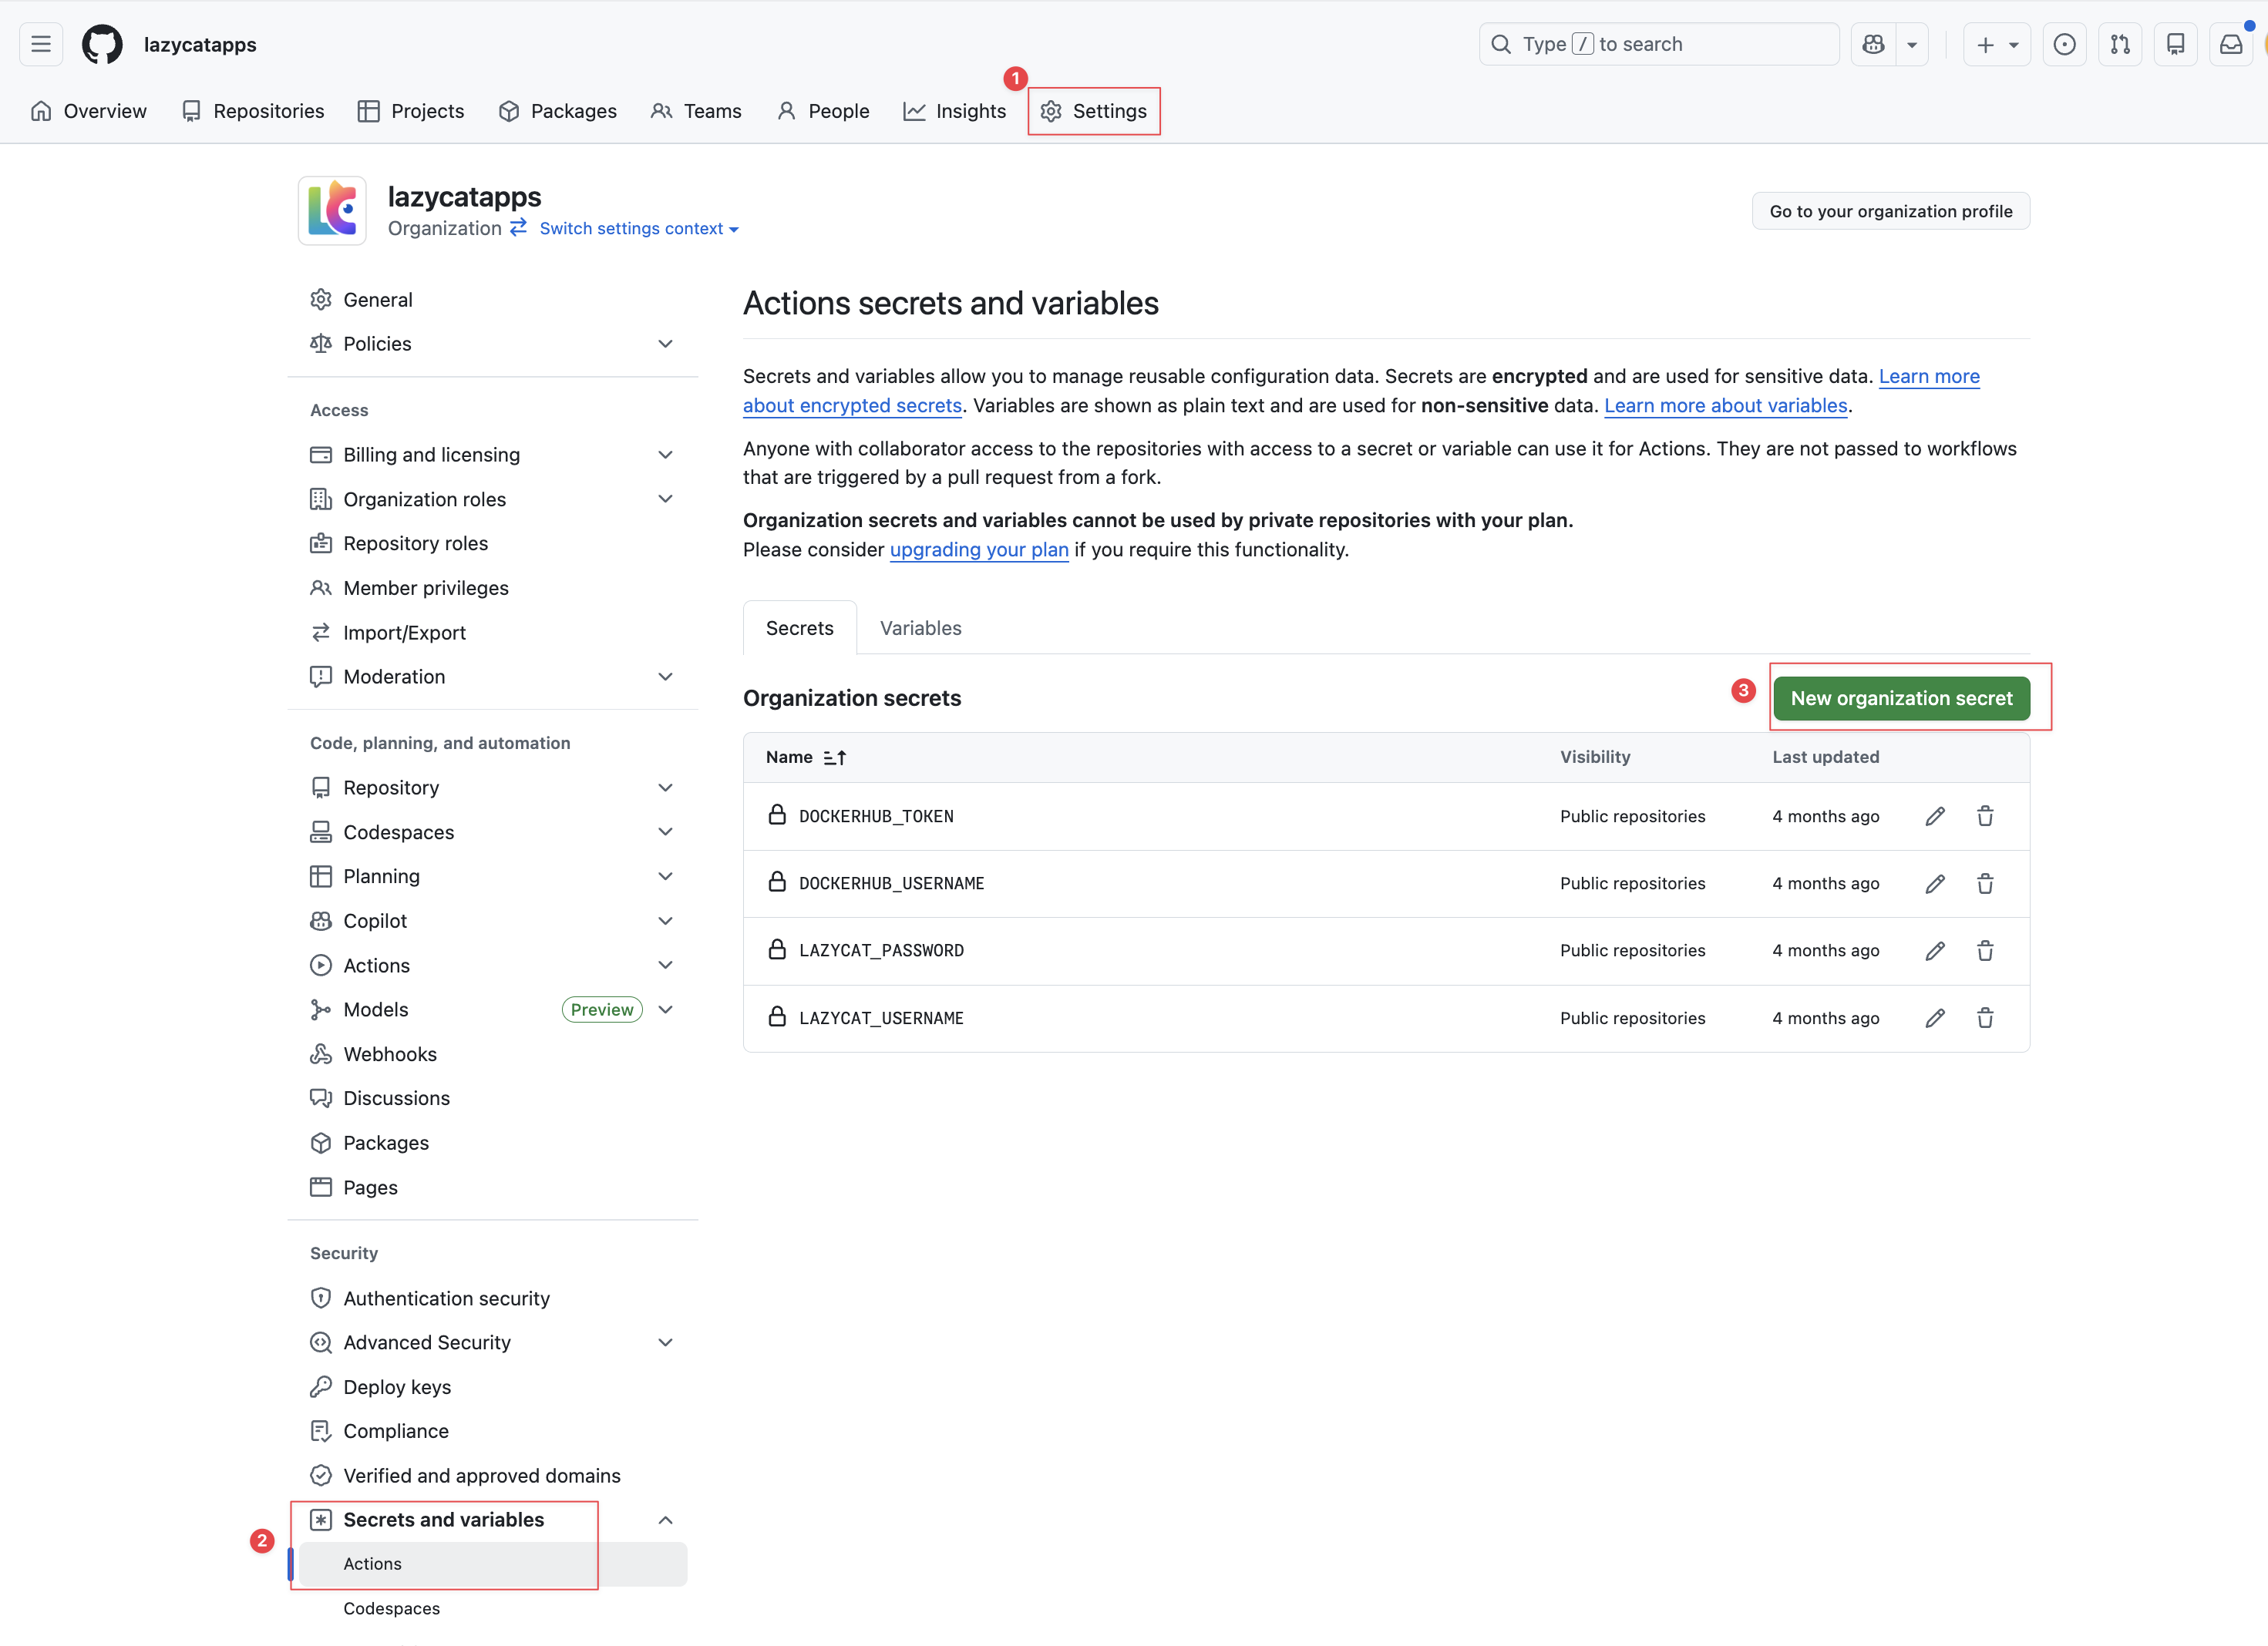Open the Projects tab
2268x1646 pixels.
411,111
